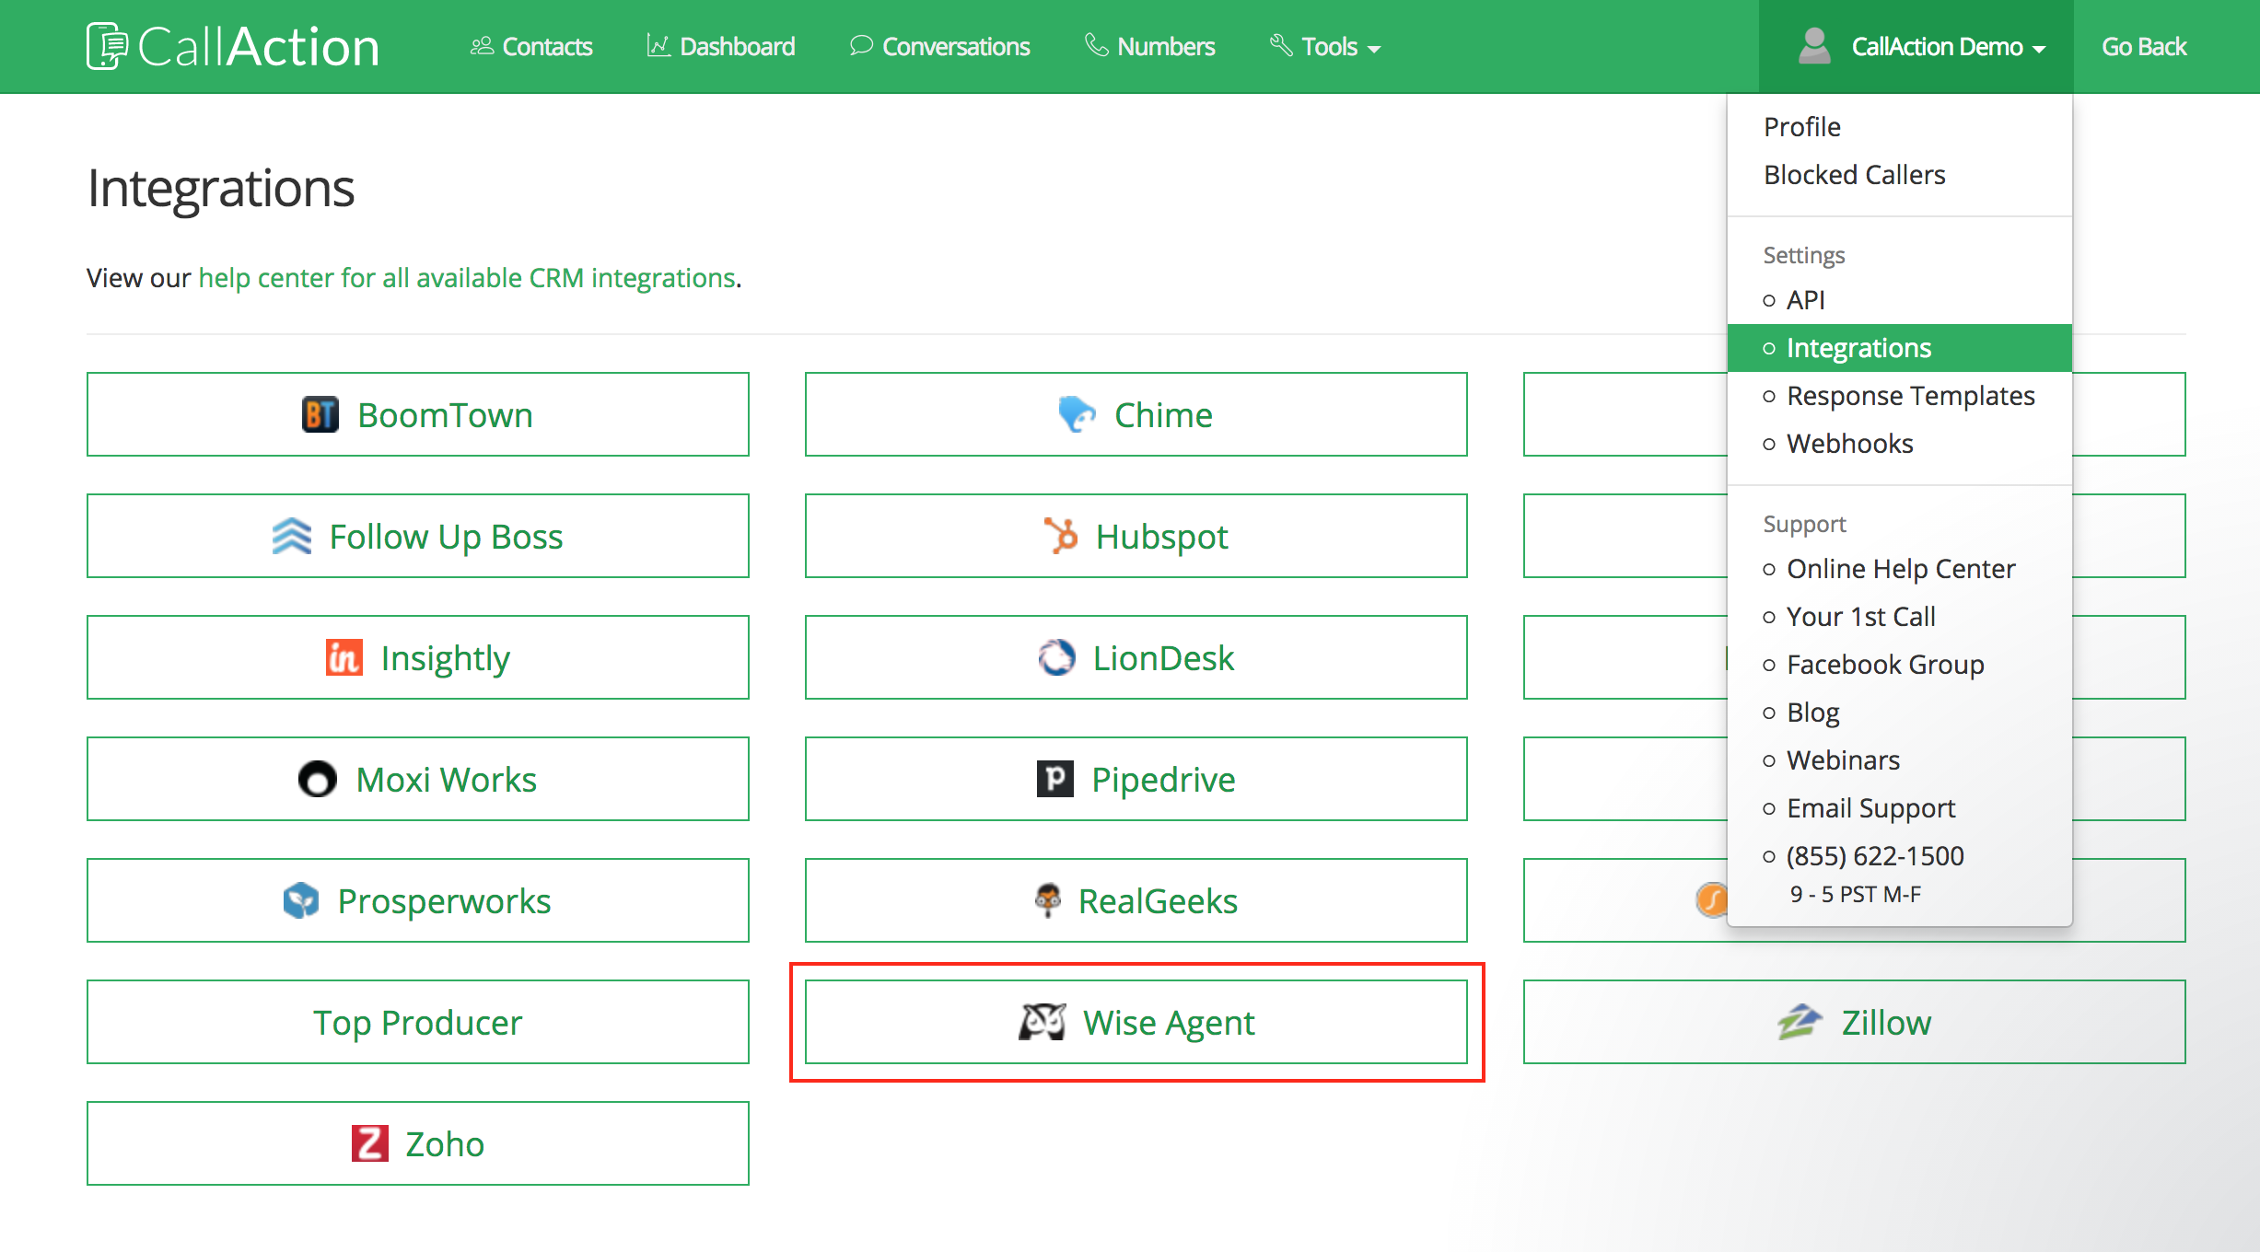This screenshot has height=1252, width=2260.
Task: Select the Follow Up Boss integration
Action: pos(418,536)
